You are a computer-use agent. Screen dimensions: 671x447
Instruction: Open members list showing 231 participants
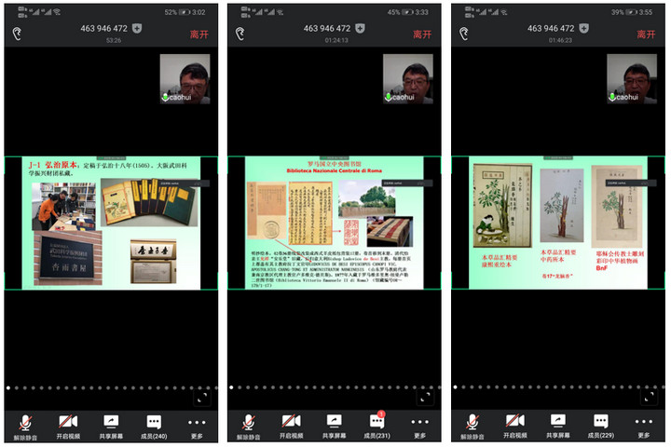377,425
